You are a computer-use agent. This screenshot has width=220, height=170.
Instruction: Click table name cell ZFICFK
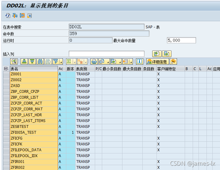34,144
